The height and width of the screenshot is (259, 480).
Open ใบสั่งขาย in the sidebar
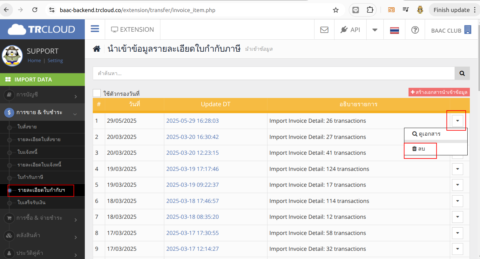27,127
